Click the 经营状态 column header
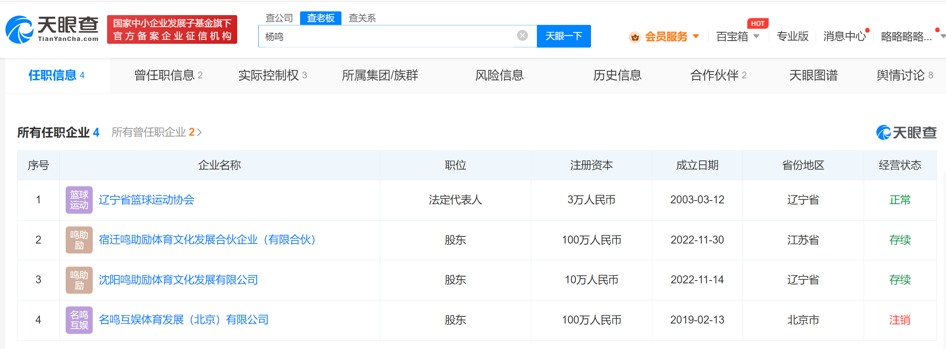 point(900,165)
